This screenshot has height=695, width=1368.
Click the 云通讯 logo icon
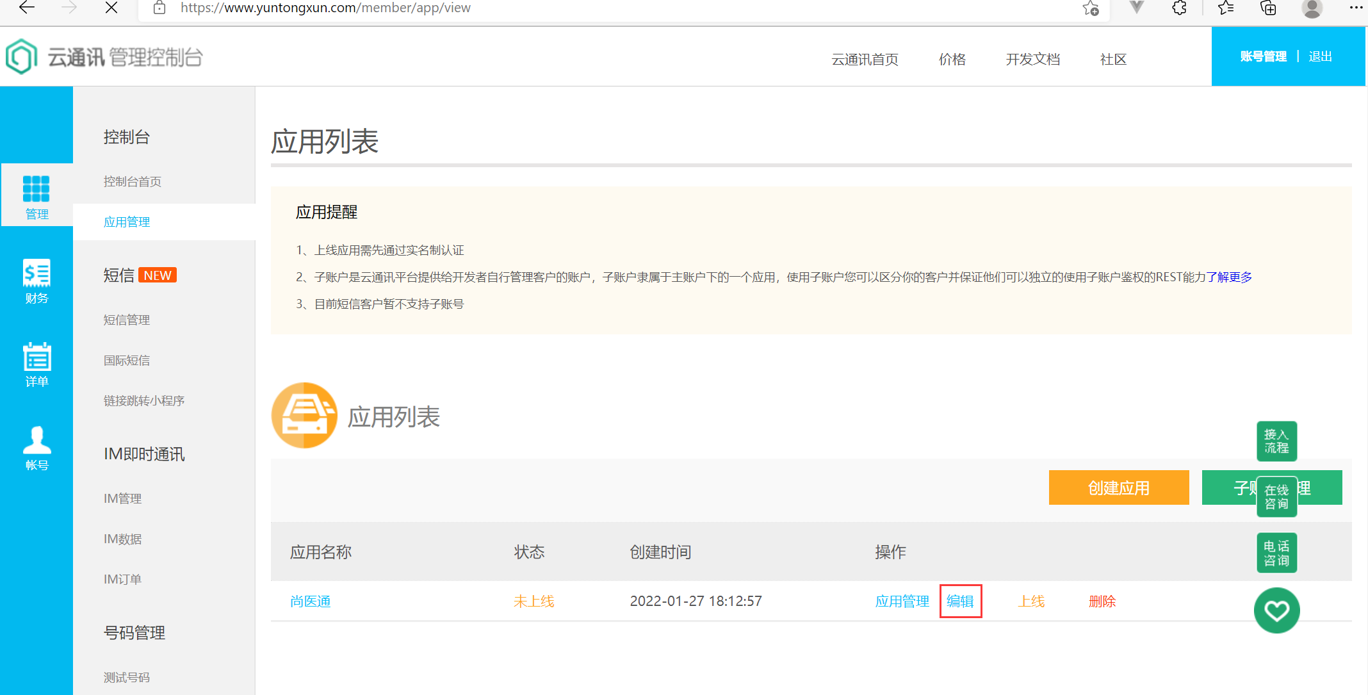(21, 56)
